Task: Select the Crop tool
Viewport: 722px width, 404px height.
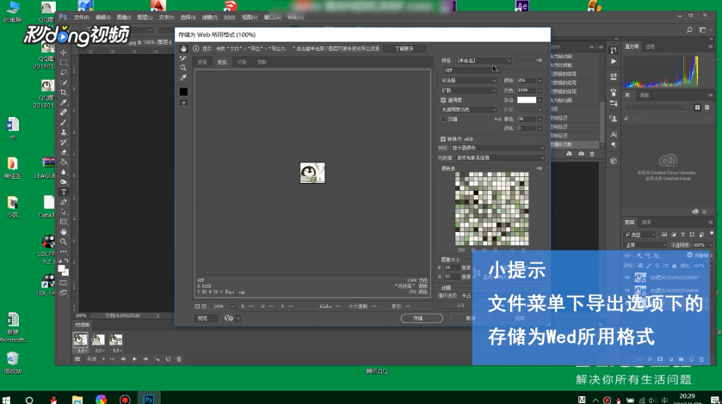Action: pyautogui.click(x=64, y=92)
